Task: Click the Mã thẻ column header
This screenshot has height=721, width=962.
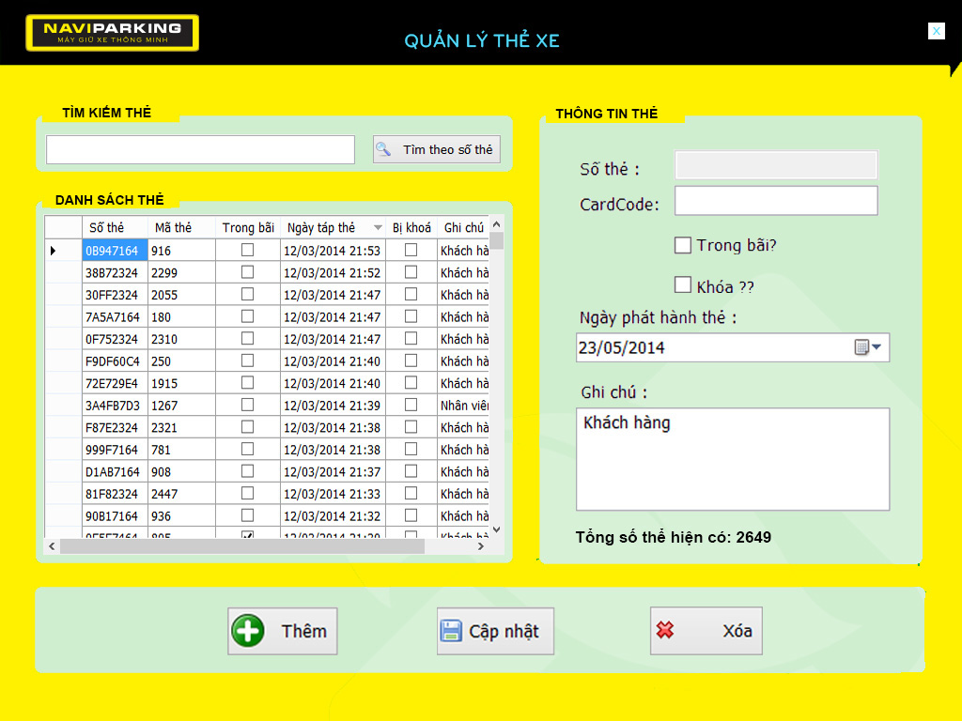Action: point(173,228)
